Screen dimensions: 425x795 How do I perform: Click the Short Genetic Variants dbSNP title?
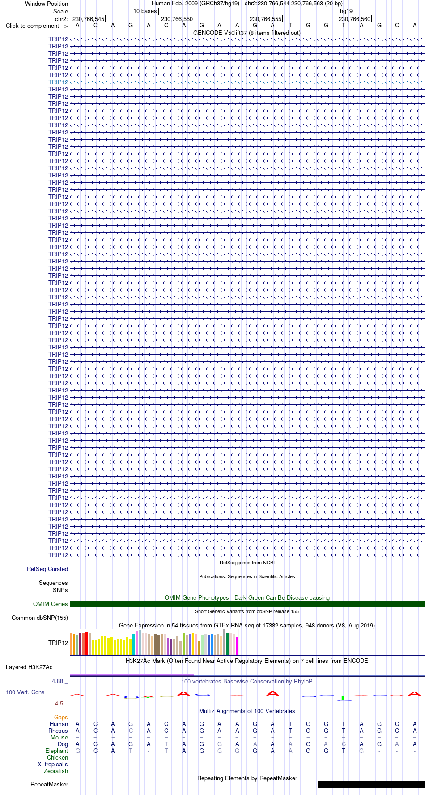pos(247,612)
